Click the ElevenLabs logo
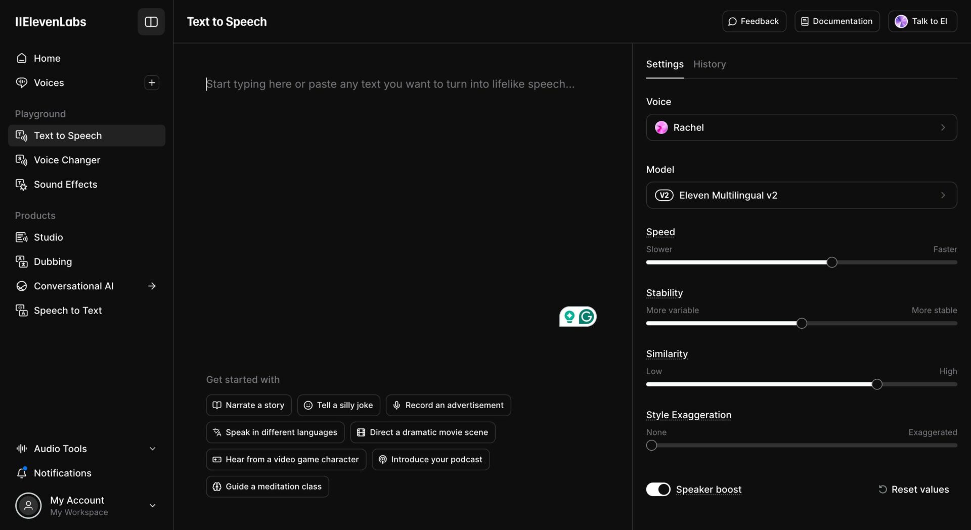This screenshot has width=971, height=530. pyautogui.click(x=51, y=22)
